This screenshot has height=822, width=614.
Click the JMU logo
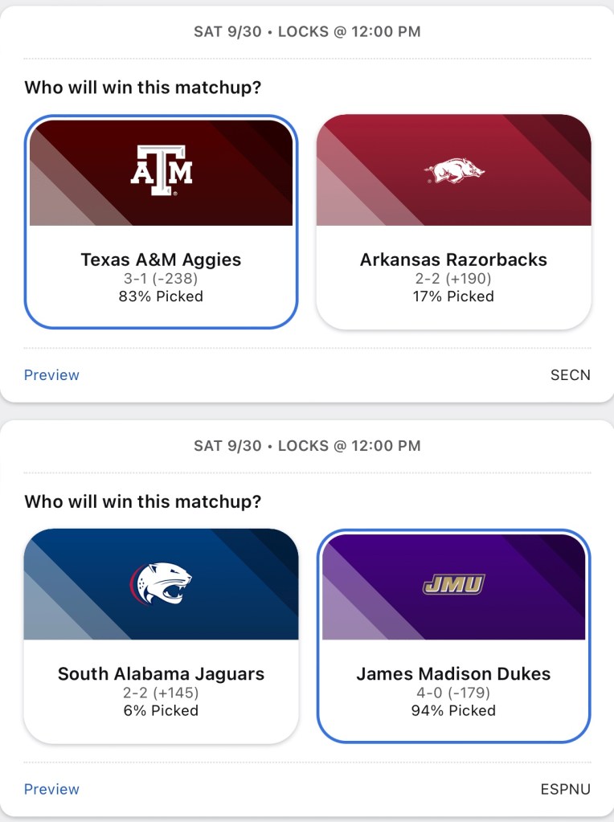tap(454, 584)
